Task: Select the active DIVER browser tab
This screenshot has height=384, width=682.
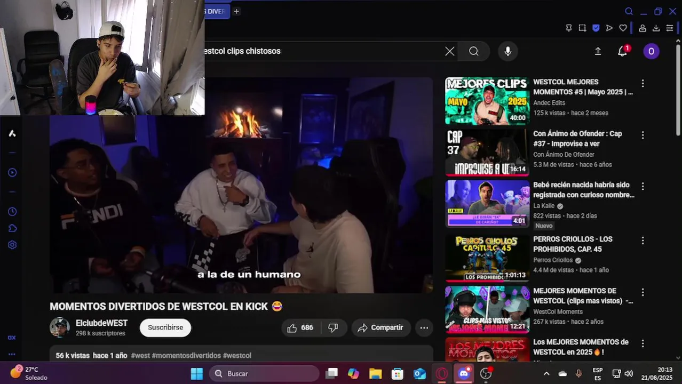Action: pyautogui.click(x=217, y=11)
